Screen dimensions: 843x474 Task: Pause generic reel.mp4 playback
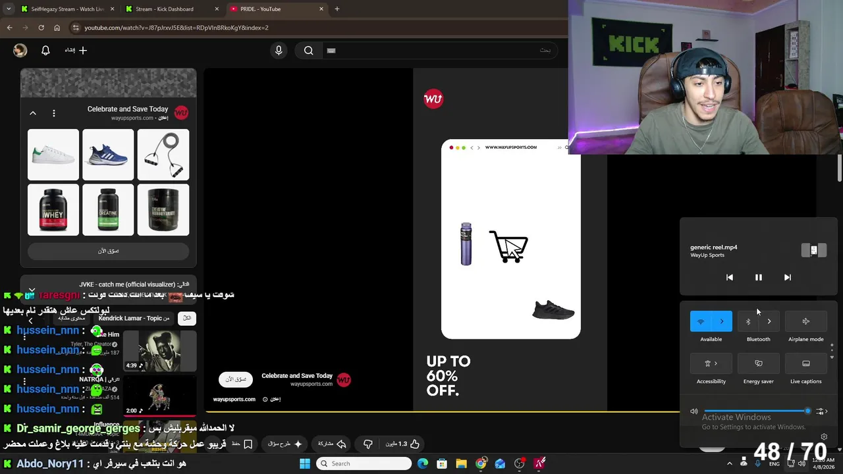click(x=758, y=277)
